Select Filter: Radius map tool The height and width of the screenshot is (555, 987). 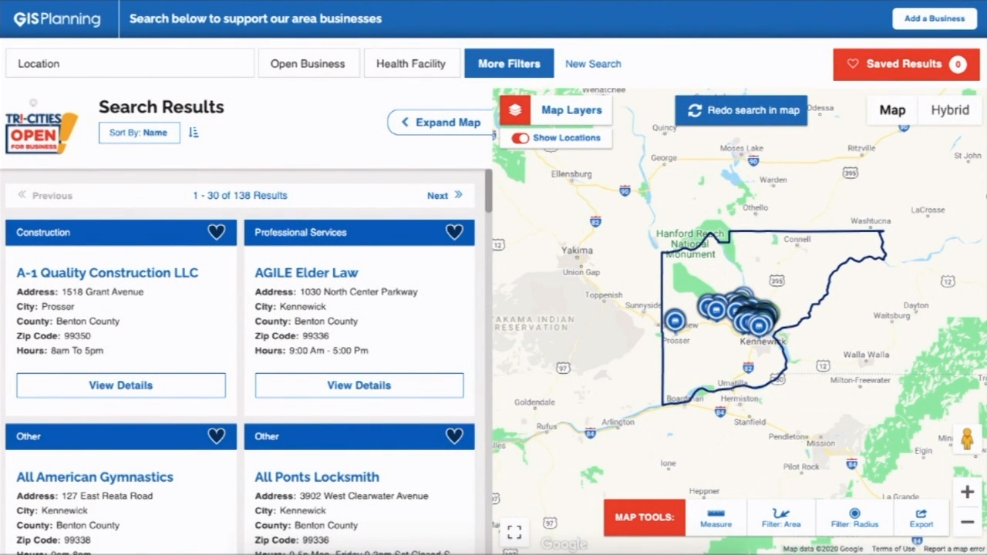click(x=854, y=518)
